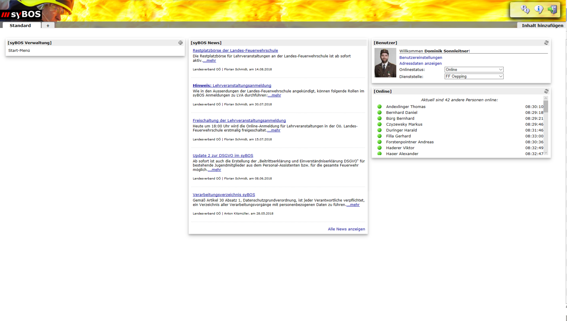
Task: Click the user profile photo
Action: [385, 62]
